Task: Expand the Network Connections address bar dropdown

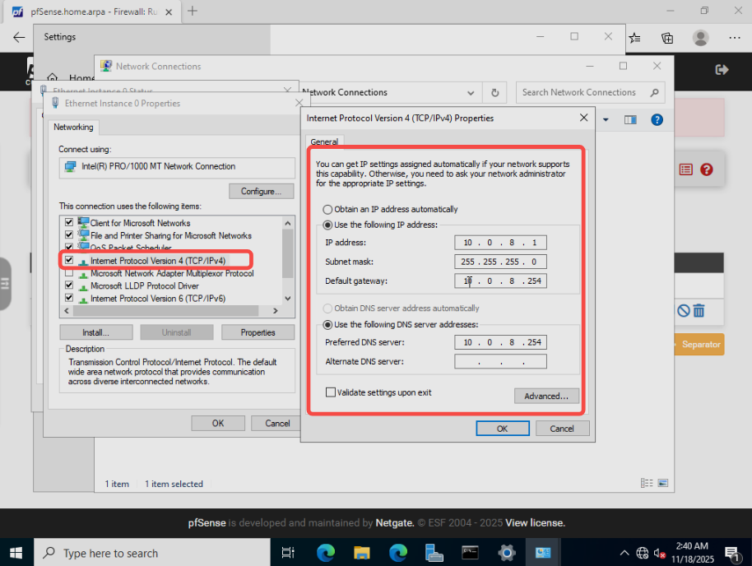Action: (x=471, y=93)
